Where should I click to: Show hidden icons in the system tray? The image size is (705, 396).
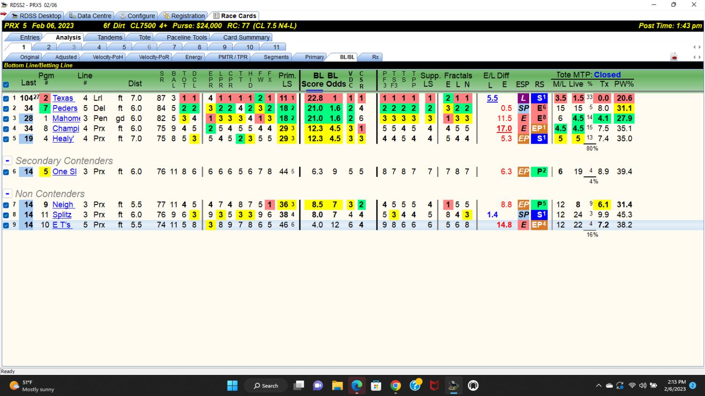(x=598, y=386)
